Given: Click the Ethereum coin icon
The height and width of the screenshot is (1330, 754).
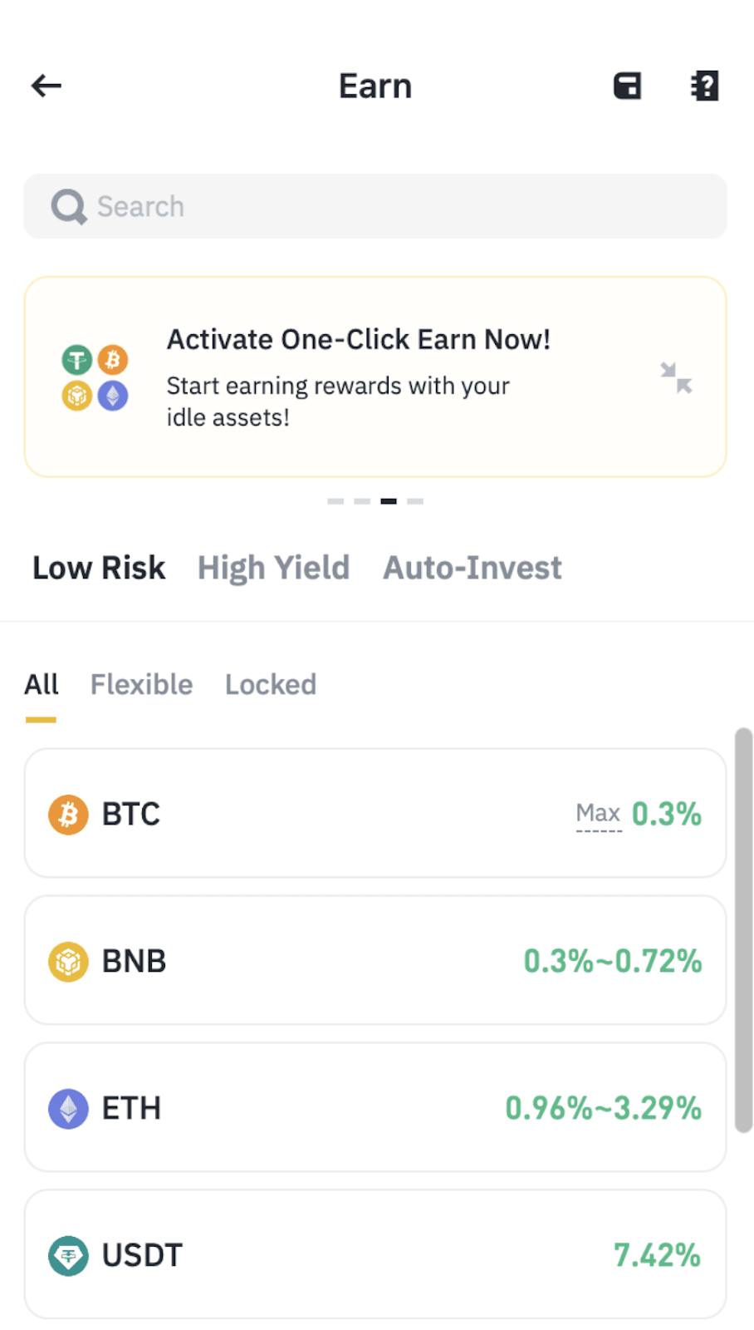Looking at the screenshot, I should [x=68, y=1109].
